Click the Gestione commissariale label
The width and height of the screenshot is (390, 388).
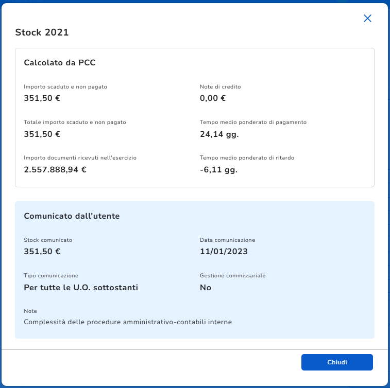(x=232, y=276)
